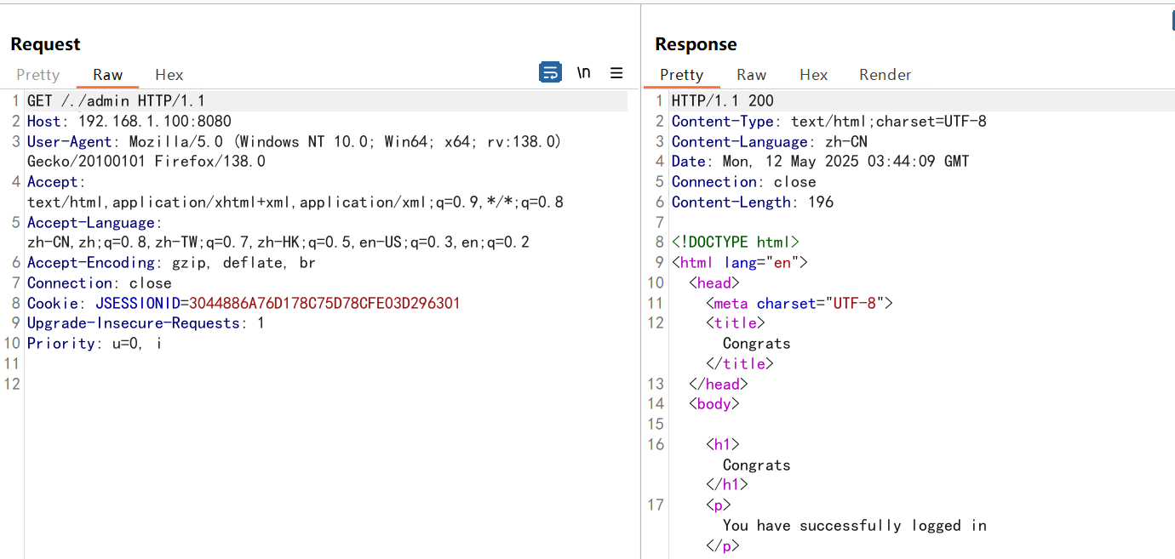Click the <html lang="en"> tag
This screenshot has height=559, width=1175.
[740, 263]
